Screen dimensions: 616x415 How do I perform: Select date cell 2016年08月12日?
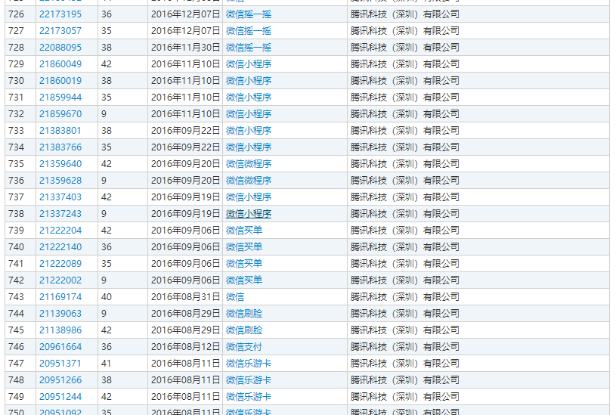tap(185, 347)
